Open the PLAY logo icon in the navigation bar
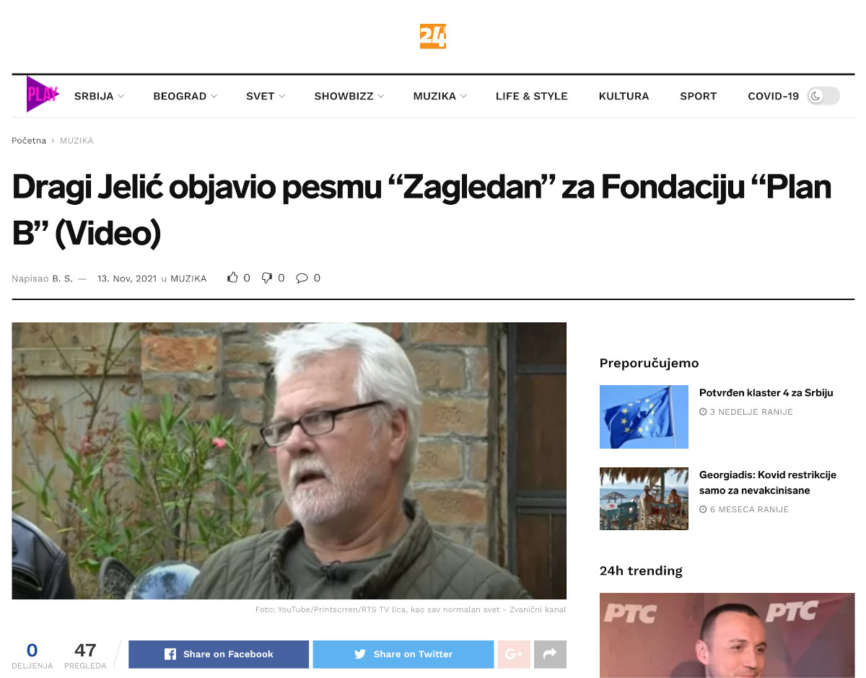Screen dimensions: 866x678 (x=43, y=94)
